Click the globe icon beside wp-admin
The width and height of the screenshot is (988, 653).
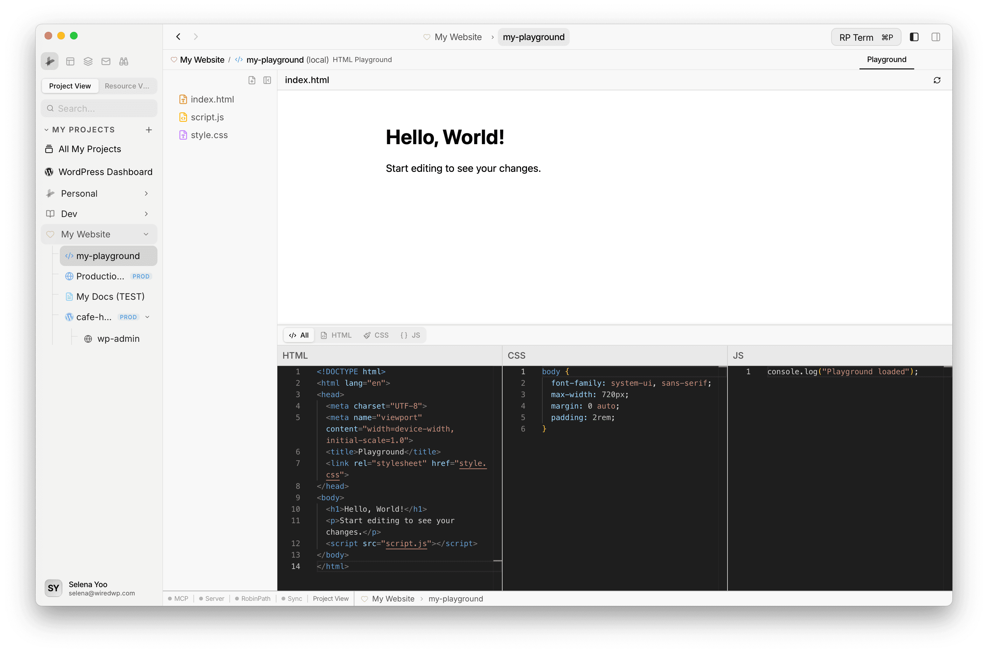pos(88,339)
